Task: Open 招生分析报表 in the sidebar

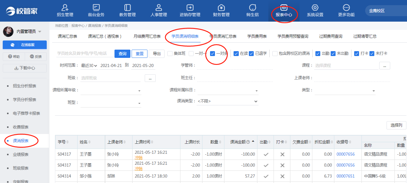Action: 24,86
